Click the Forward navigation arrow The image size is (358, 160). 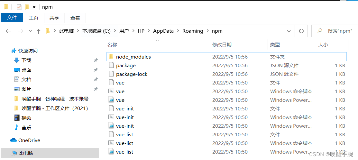tap(21, 31)
